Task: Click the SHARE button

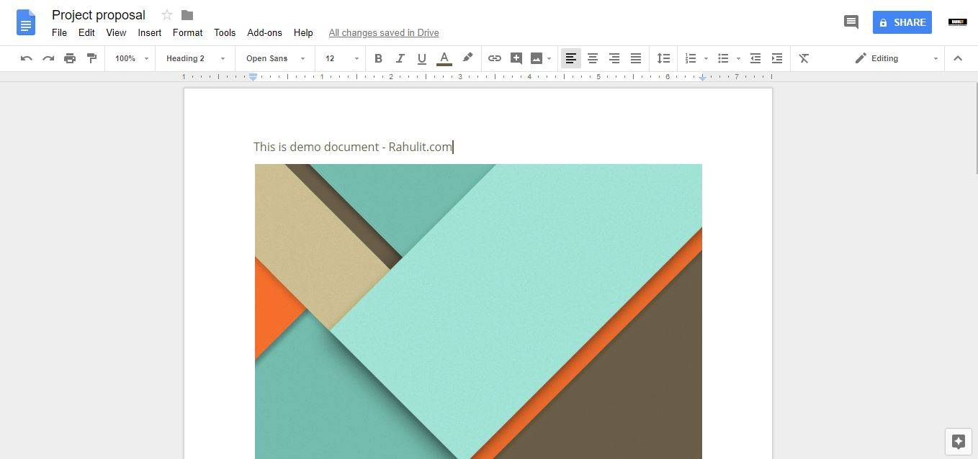Action: click(902, 22)
